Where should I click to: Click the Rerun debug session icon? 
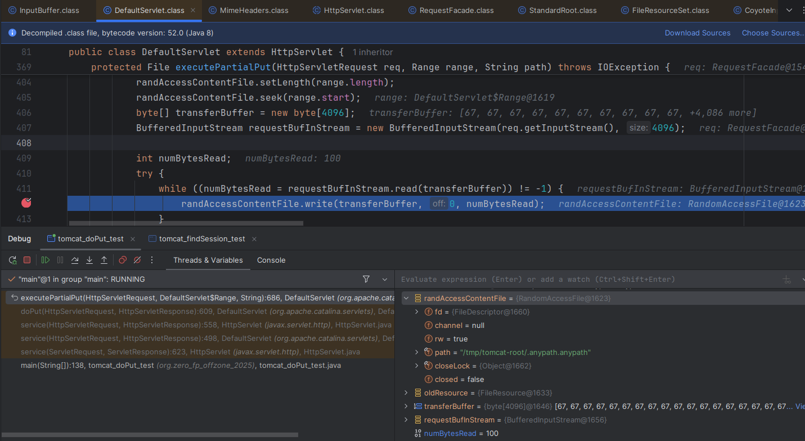tap(12, 260)
